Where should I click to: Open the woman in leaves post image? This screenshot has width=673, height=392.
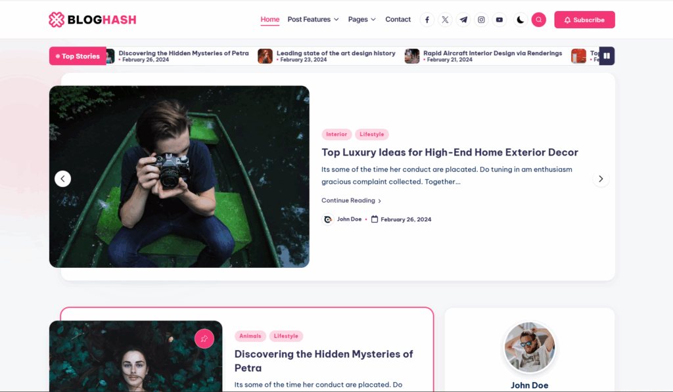(136, 356)
